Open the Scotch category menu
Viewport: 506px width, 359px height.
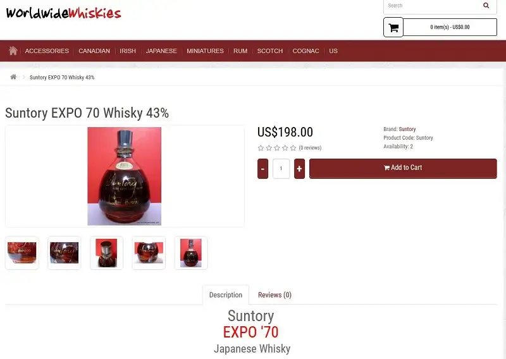(x=270, y=51)
